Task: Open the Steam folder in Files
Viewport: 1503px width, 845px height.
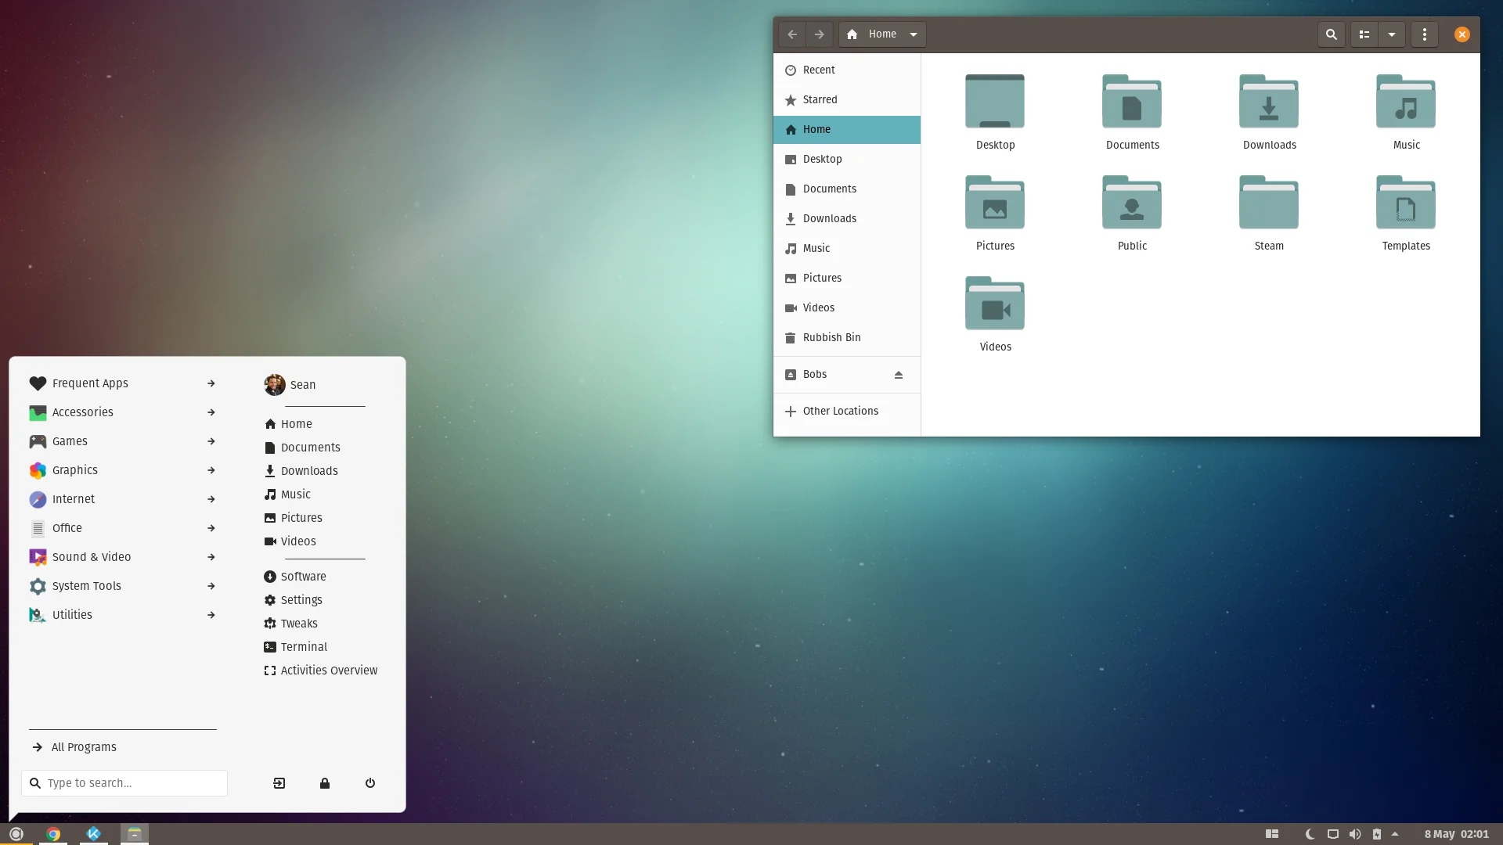Action: [1269, 213]
